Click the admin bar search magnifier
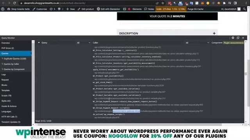 point(245,9)
